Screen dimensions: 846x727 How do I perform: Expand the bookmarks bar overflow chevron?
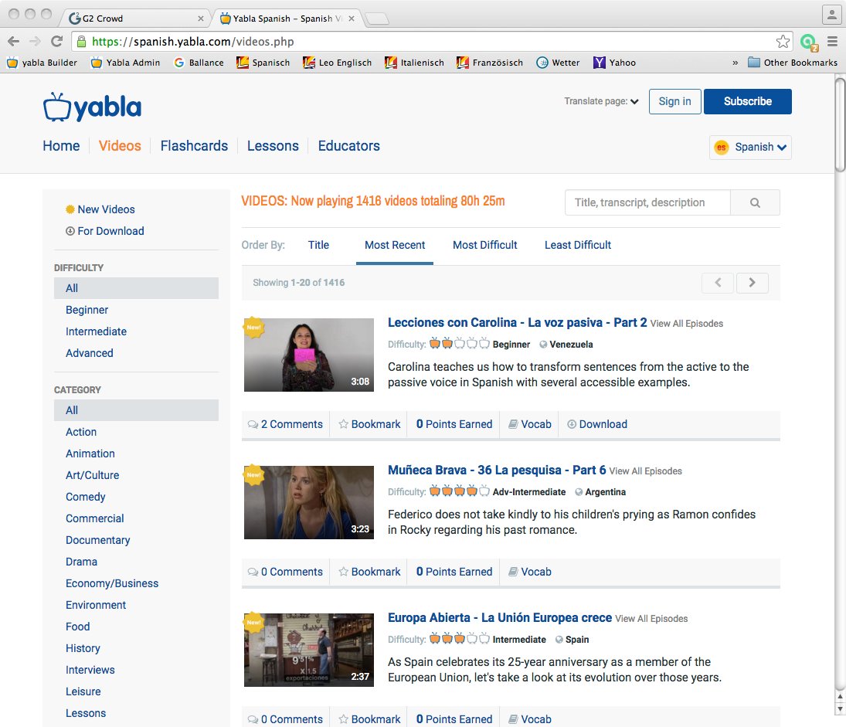[x=735, y=63]
